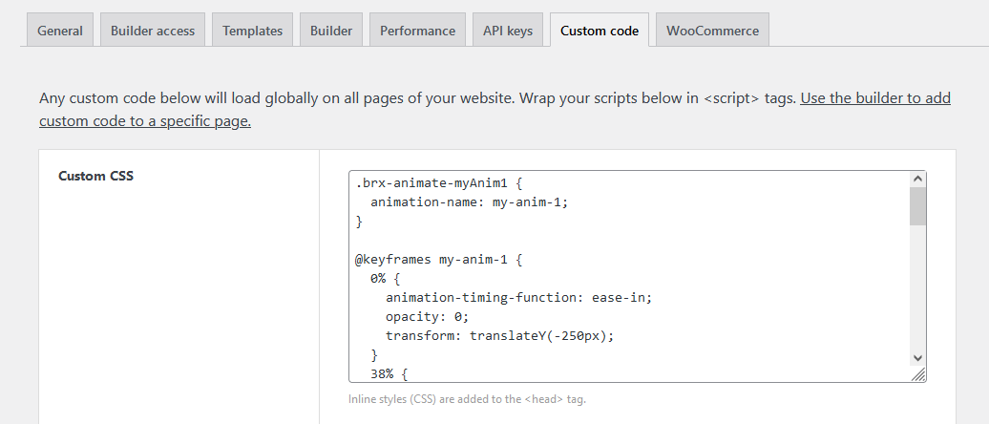Click the CSS editor scrollbar thumb

(x=917, y=205)
